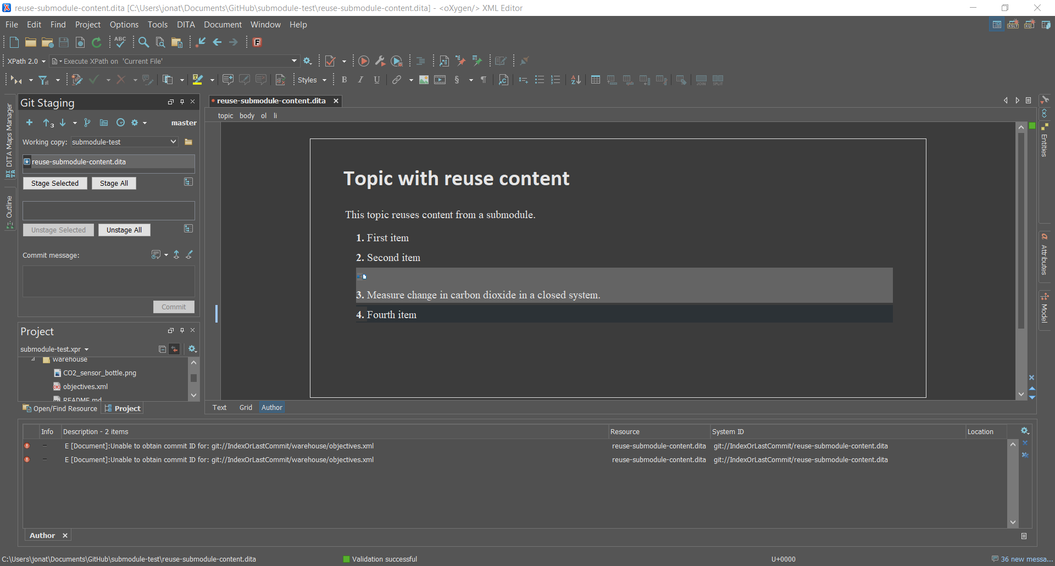This screenshot has width=1055, height=566.
Task: Apply transformation scenario play icon
Action: coord(364,61)
